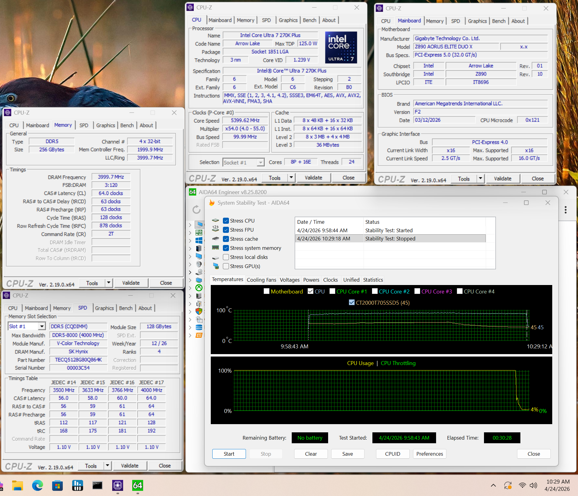Open Tools dropdown arrow in CPU-Z Mainboard window

coord(481,179)
